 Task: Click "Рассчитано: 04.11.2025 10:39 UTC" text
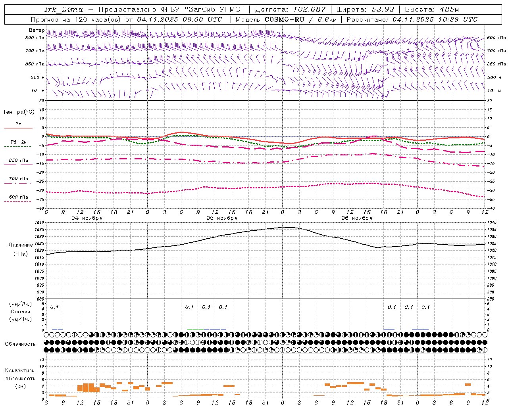(x=412, y=19)
